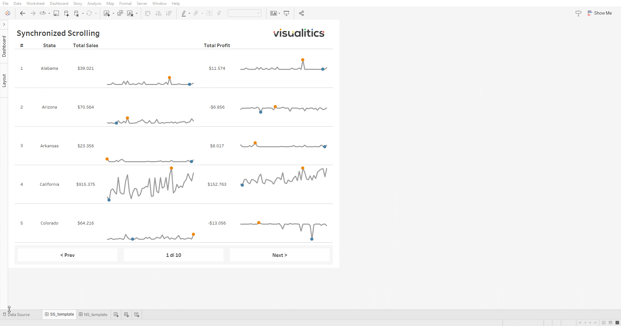This screenshot has width=621, height=326.
Task: Click the Alabama total sales $39.021
Action: [86, 68]
